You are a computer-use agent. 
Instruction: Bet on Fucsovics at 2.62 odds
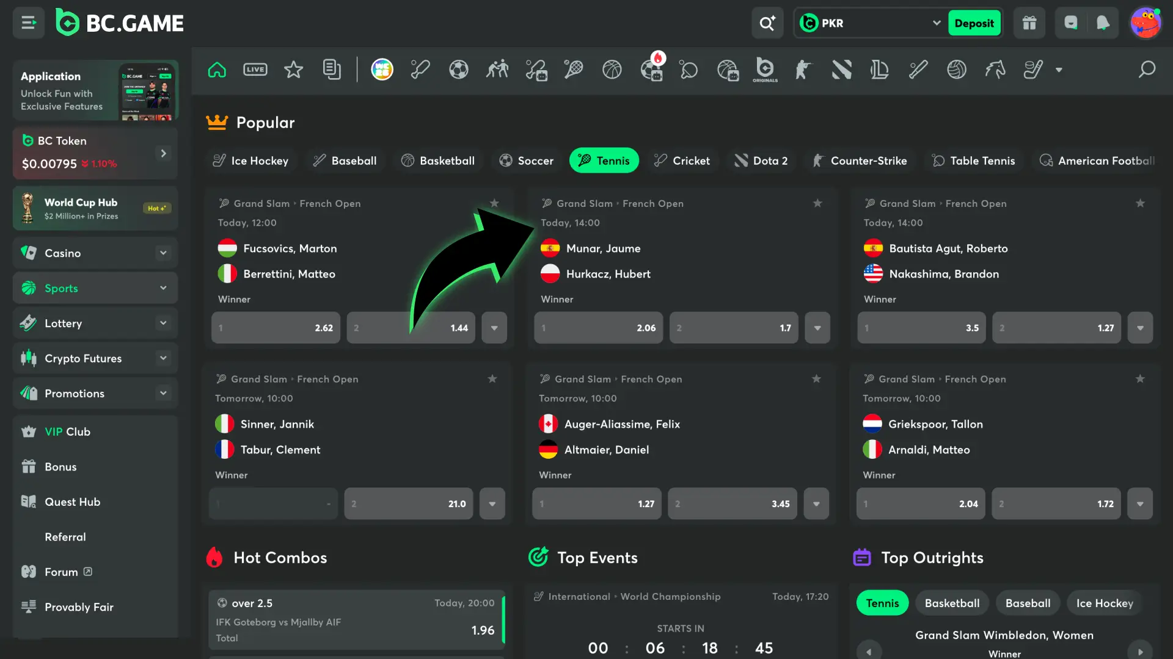(276, 328)
